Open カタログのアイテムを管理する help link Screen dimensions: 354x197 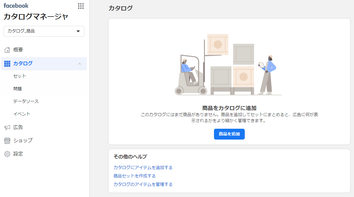click(x=143, y=184)
